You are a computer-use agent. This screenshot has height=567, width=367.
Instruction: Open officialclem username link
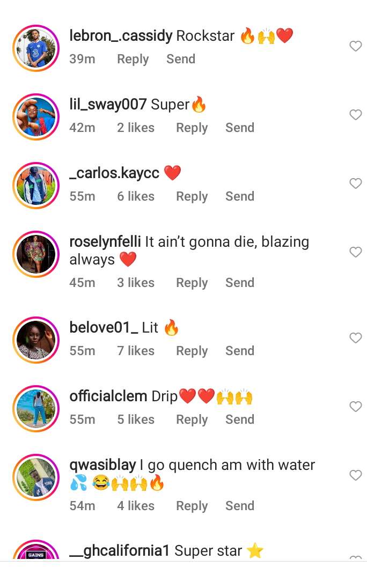(108, 396)
